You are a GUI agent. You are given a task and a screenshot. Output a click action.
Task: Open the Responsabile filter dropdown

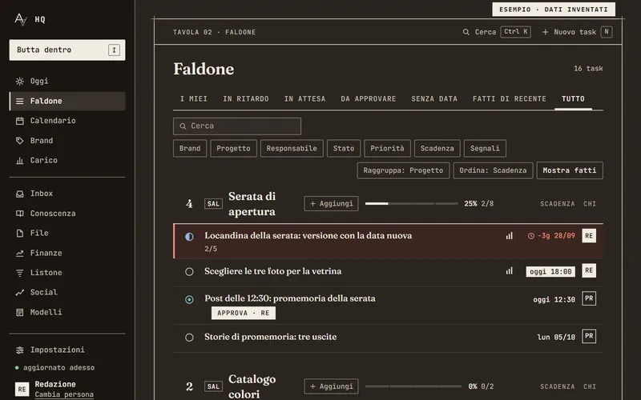pyautogui.click(x=292, y=149)
